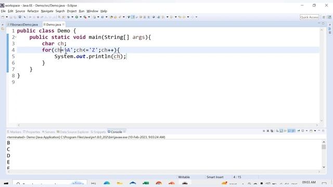
Task: Click the '4 : 15' cursor position
Action: [x=237, y=177]
